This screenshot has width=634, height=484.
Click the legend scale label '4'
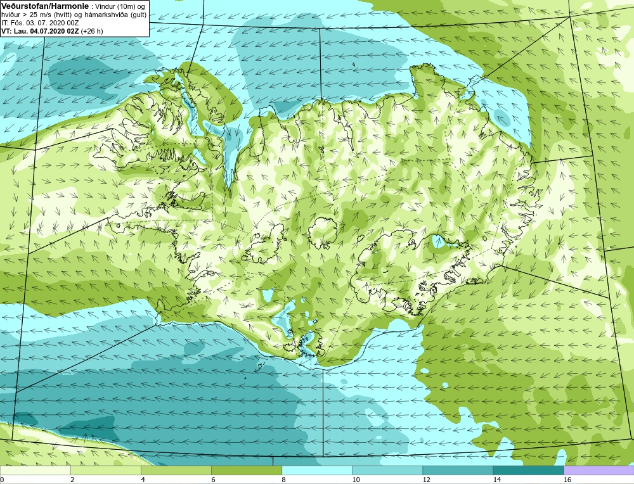click(x=143, y=480)
